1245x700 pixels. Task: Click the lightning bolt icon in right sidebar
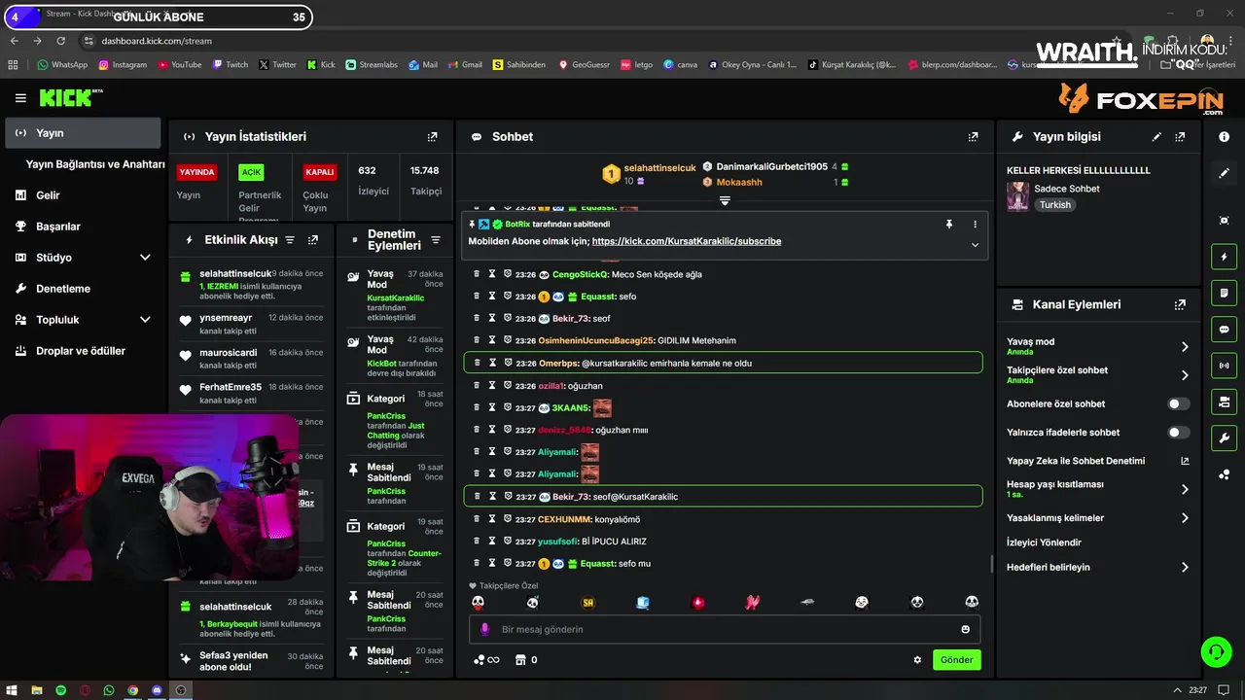1224,258
